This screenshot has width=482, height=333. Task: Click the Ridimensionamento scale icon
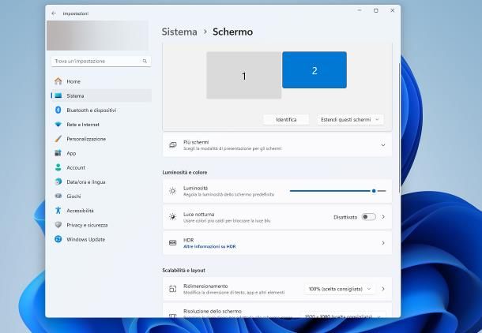pos(173,289)
